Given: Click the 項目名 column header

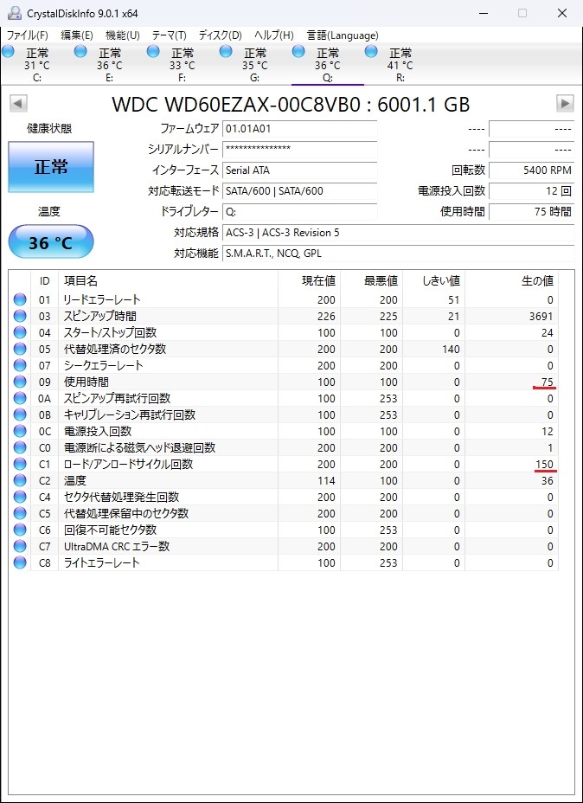Looking at the screenshot, I should click(x=168, y=280).
